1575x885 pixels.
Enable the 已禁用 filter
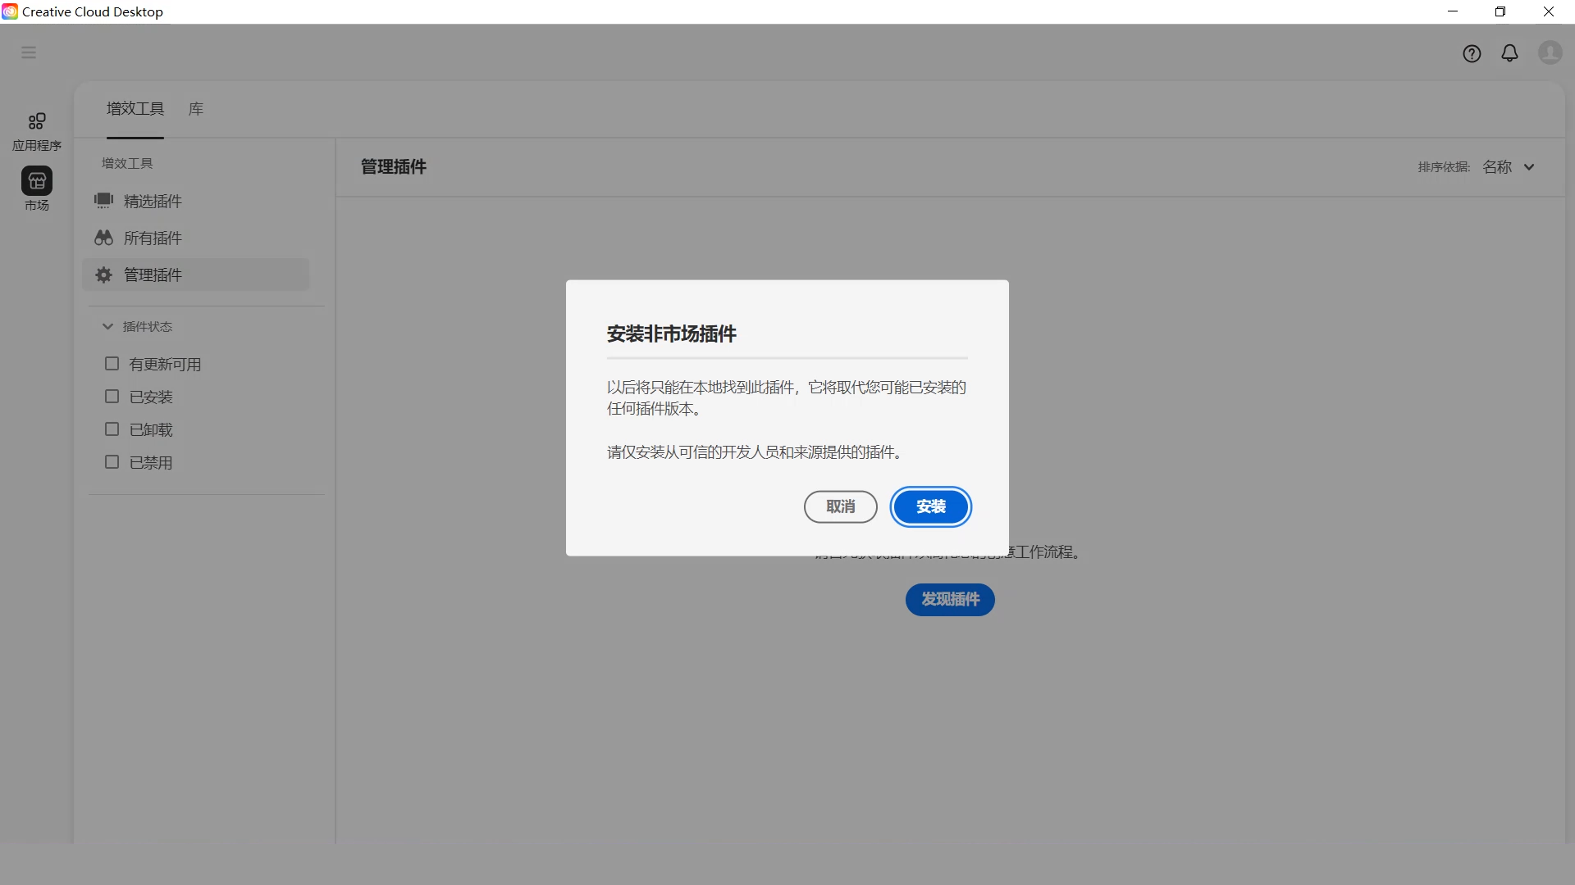point(112,461)
